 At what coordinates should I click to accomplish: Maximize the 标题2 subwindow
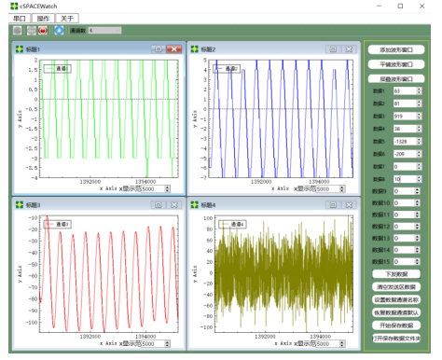[333, 49]
